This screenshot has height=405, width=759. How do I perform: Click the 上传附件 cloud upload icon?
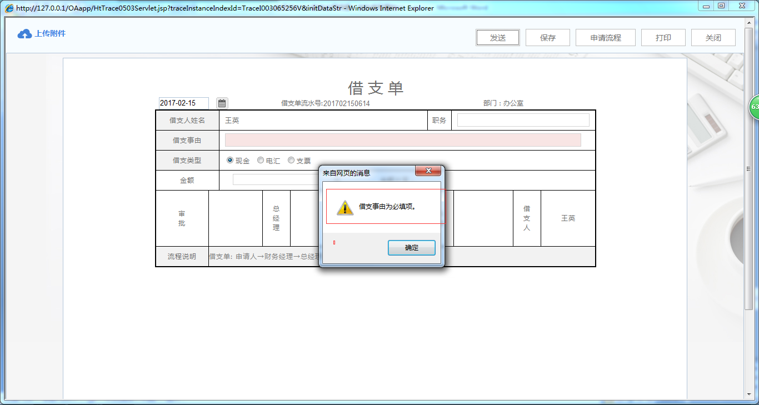tap(24, 33)
